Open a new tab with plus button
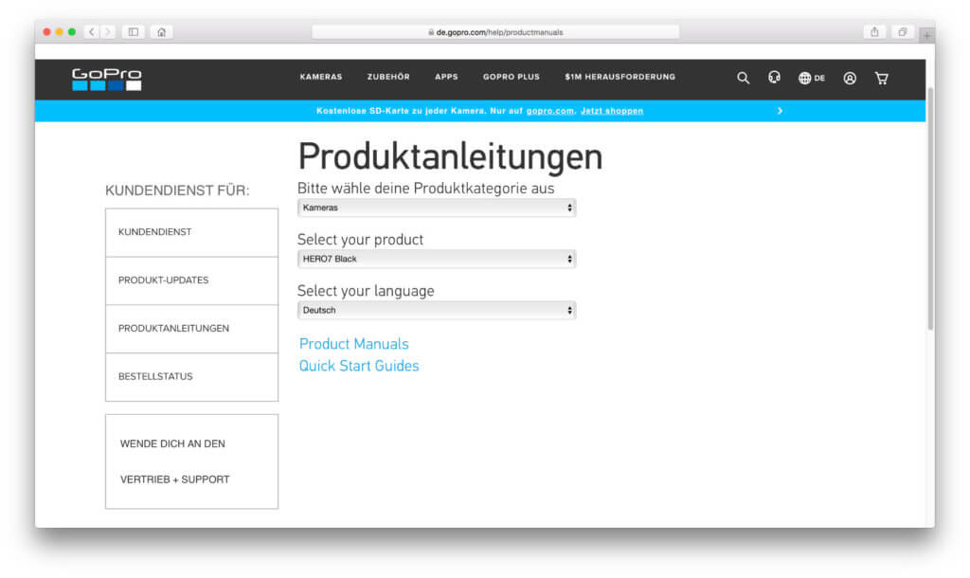The height and width of the screenshot is (578, 970). click(x=926, y=36)
